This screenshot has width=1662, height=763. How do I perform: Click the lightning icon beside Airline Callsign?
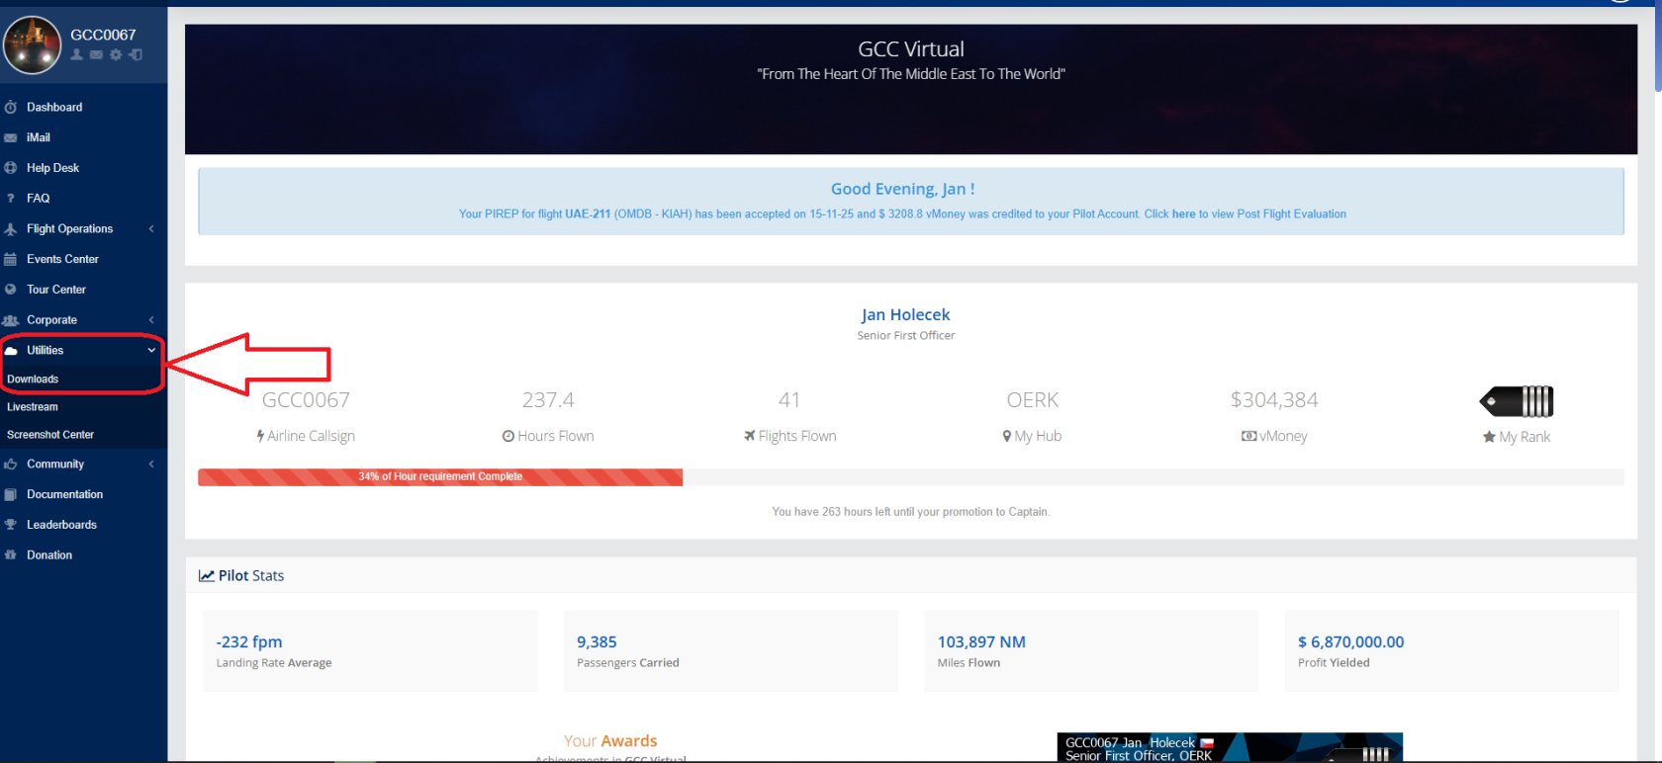click(260, 436)
